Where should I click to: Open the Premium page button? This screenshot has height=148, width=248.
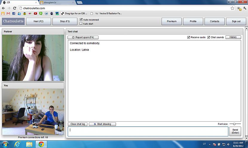172,21
